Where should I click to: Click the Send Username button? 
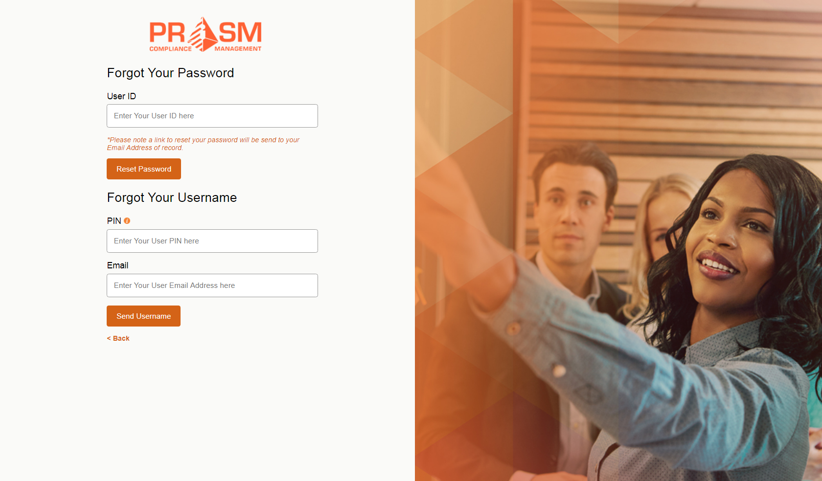[143, 316]
